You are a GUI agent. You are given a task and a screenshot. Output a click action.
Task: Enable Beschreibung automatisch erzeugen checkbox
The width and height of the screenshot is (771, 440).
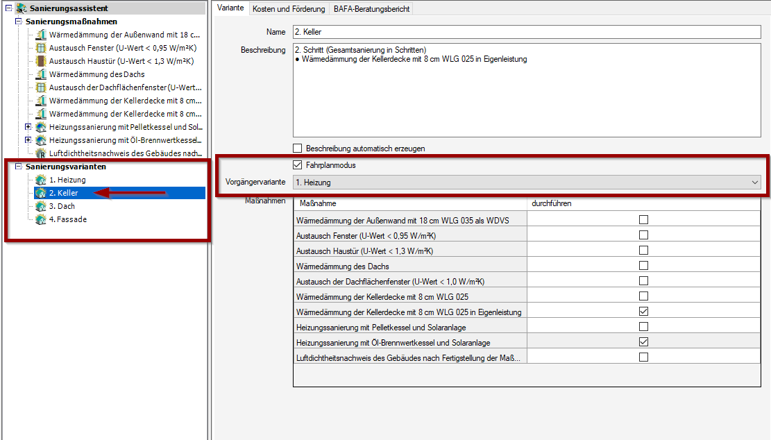pyautogui.click(x=298, y=148)
